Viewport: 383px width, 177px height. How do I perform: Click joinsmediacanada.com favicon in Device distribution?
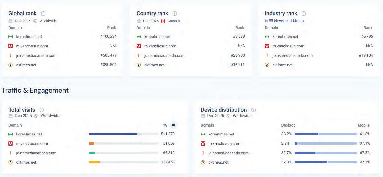203,153
